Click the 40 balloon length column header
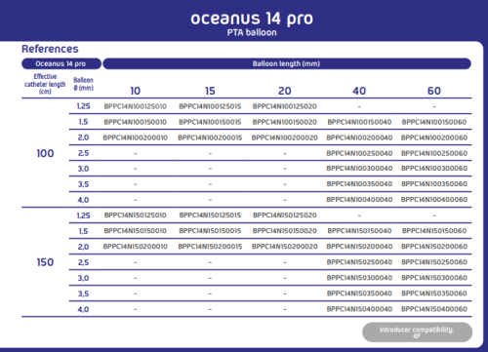 coord(359,91)
